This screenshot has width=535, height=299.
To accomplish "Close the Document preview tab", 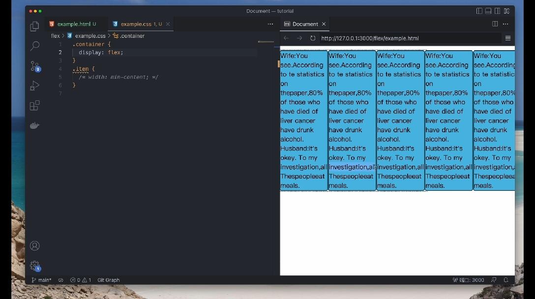I will click(x=324, y=24).
